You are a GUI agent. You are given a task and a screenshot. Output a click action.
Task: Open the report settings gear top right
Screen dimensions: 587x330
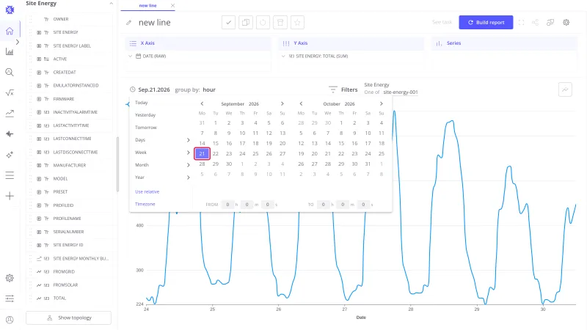pyautogui.click(x=566, y=23)
